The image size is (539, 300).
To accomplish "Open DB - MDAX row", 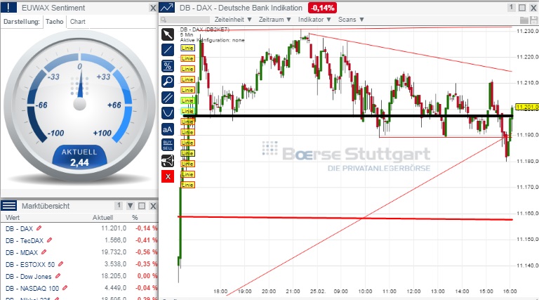I will pyautogui.click(x=79, y=252).
